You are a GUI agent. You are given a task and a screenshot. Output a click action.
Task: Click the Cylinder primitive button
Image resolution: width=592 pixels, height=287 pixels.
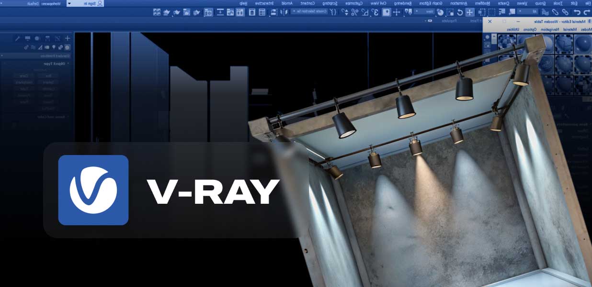coord(49,89)
